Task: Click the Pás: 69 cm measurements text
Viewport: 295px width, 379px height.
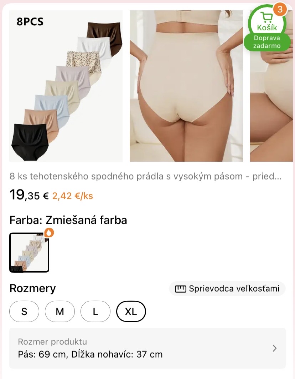Action: [90, 354]
